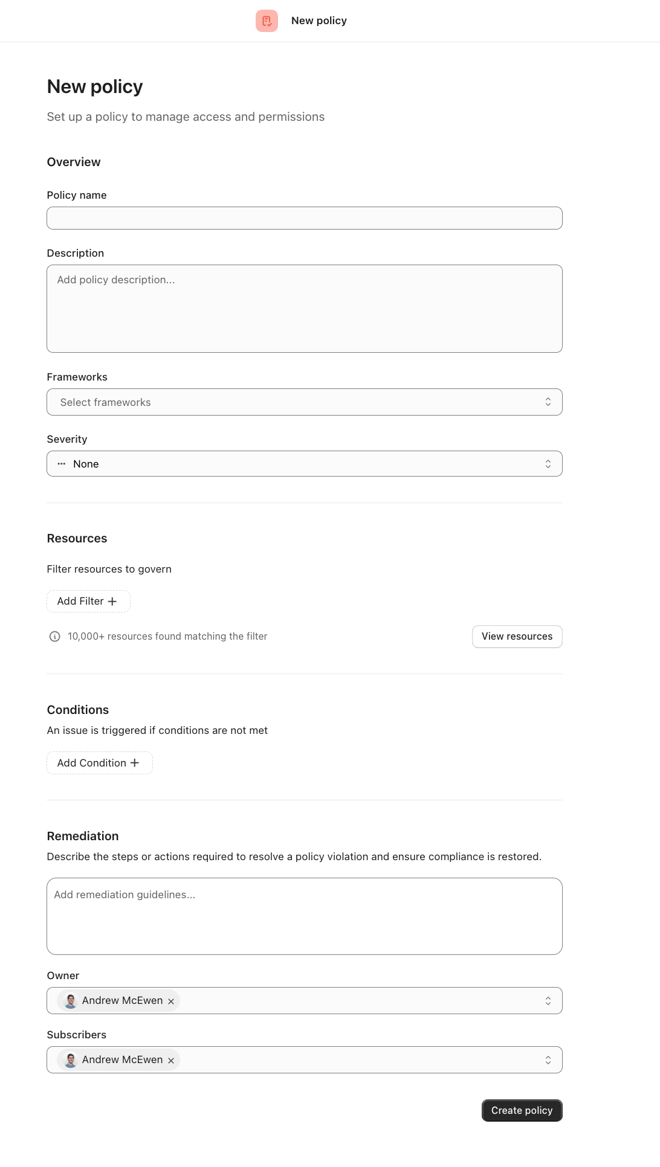The width and height of the screenshot is (660, 1167).
Task: Click Andrew McEwen's avatar in Subscribers field
Action: click(71, 1060)
